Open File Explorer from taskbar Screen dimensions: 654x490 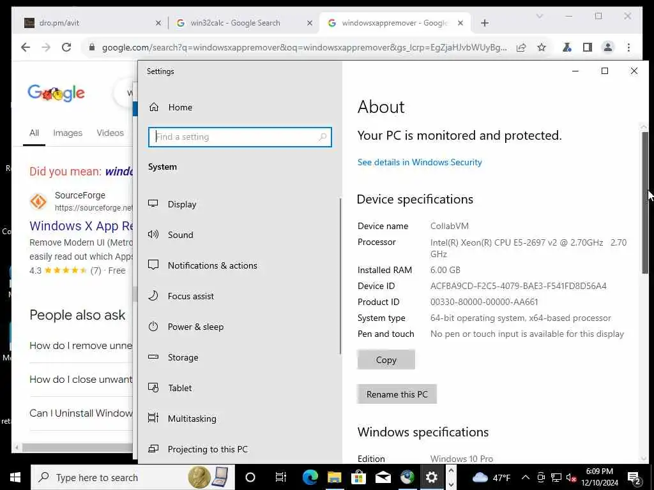[334, 477]
